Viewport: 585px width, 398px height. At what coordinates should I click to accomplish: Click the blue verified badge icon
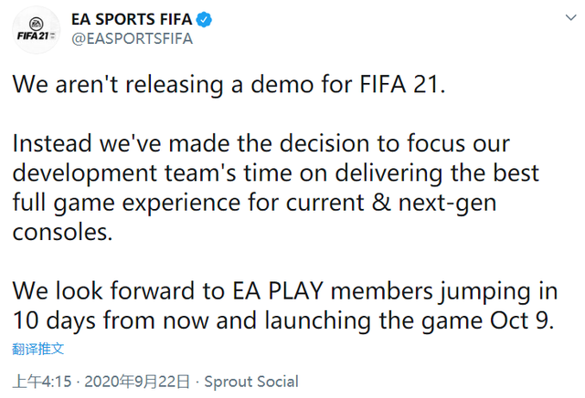tap(204, 19)
